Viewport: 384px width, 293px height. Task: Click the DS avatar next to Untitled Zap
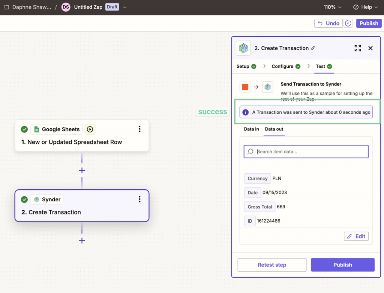coord(66,7)
